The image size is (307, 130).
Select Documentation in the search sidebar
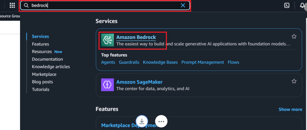click(47, 59)
